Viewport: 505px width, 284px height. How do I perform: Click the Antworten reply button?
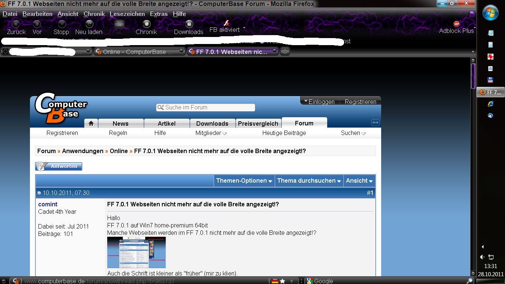[59, 166]
